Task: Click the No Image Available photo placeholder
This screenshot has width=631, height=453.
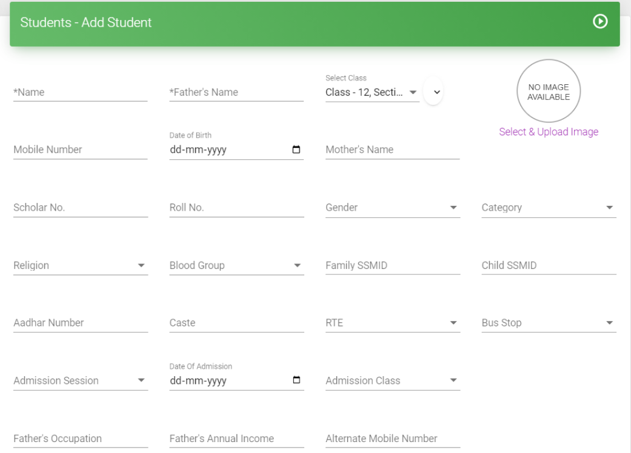Action: click(549, 91)
